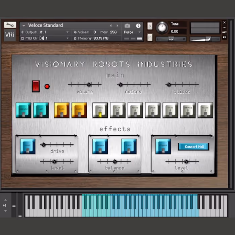Open the Veloce Standard instrument menu

[45, 26]
